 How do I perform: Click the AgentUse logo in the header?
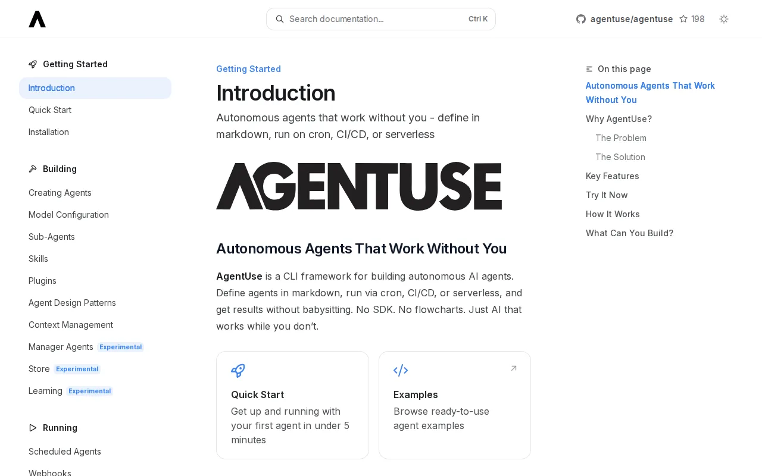(37, 19)
